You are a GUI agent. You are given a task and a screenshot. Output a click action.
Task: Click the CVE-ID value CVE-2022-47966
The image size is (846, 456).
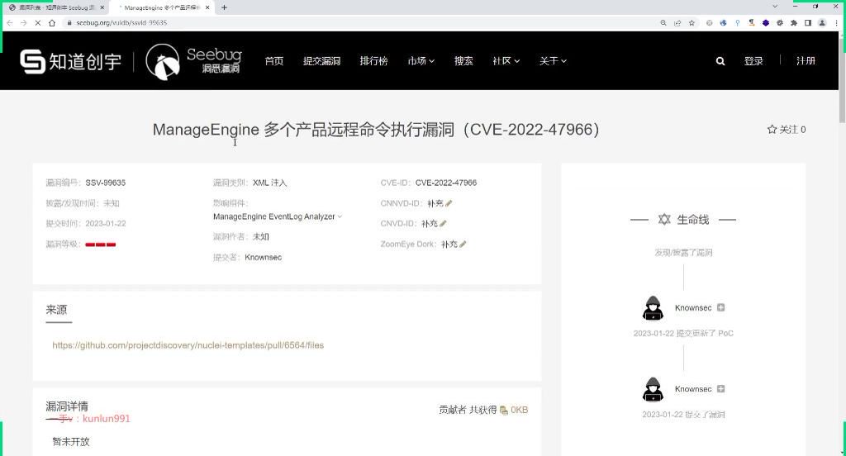pyautogui.click(x=445, y=183)
